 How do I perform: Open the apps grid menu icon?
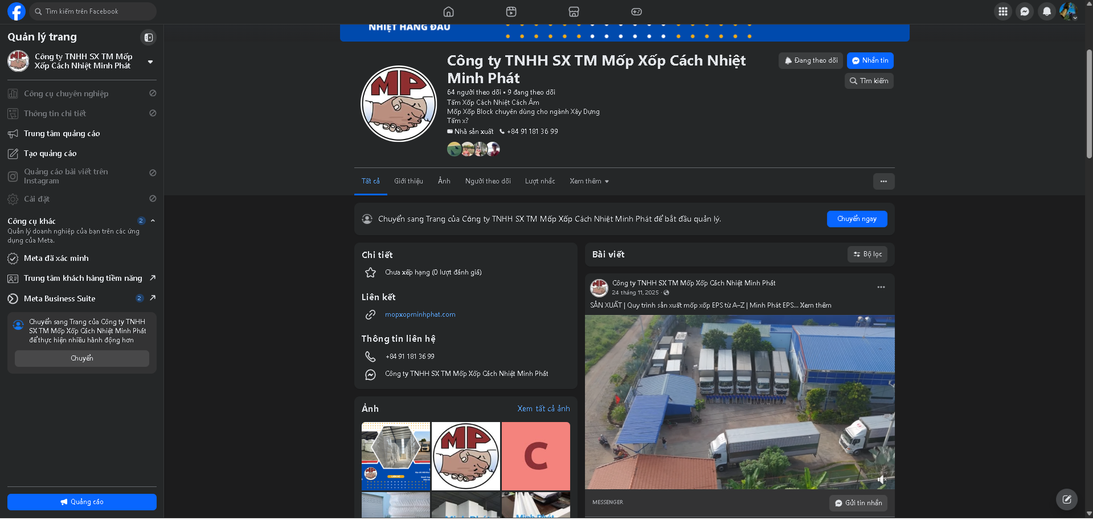point(1003,11)
